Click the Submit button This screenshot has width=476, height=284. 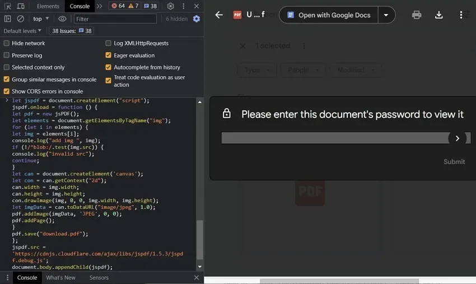click(454, 161)
